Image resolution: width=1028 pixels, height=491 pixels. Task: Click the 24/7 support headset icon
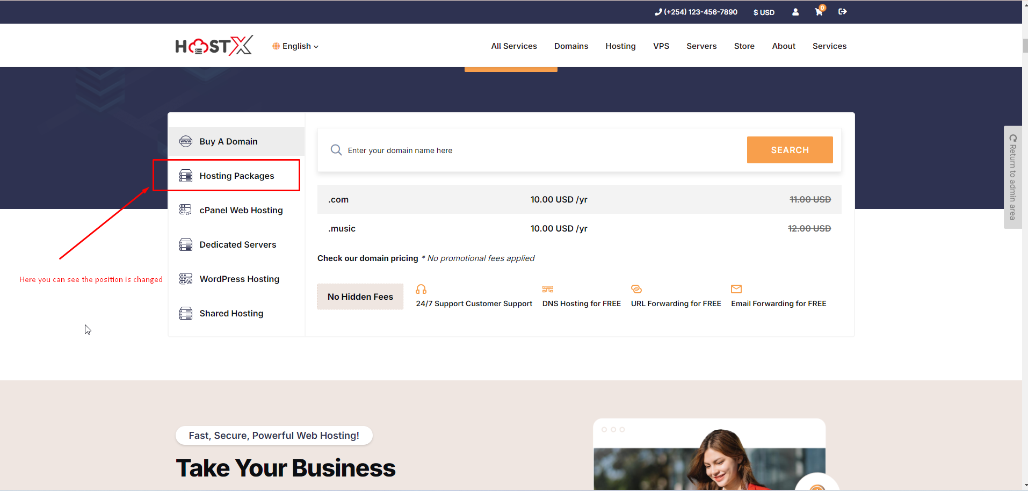pos(421,290)
